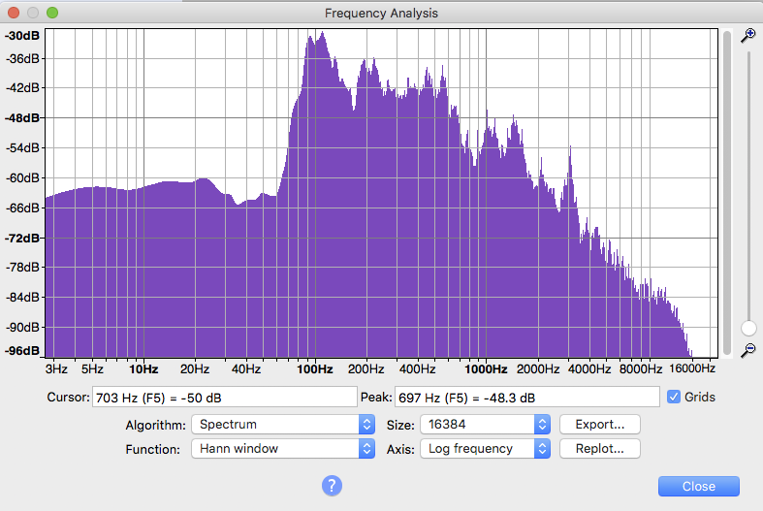
Task: Click the -60dB axis label
Action: tap(22, 178)
